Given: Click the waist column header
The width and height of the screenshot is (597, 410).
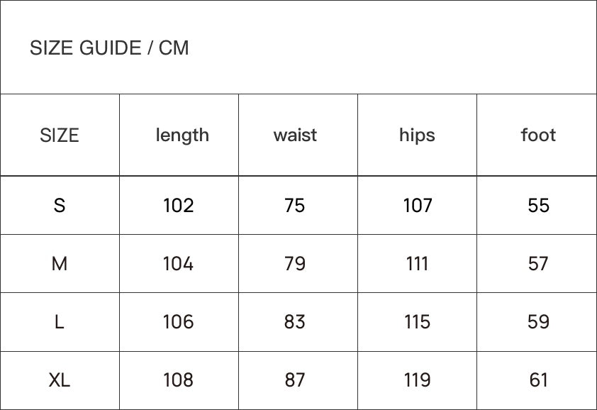Looking at the screenshot, I should pos(295,135).
